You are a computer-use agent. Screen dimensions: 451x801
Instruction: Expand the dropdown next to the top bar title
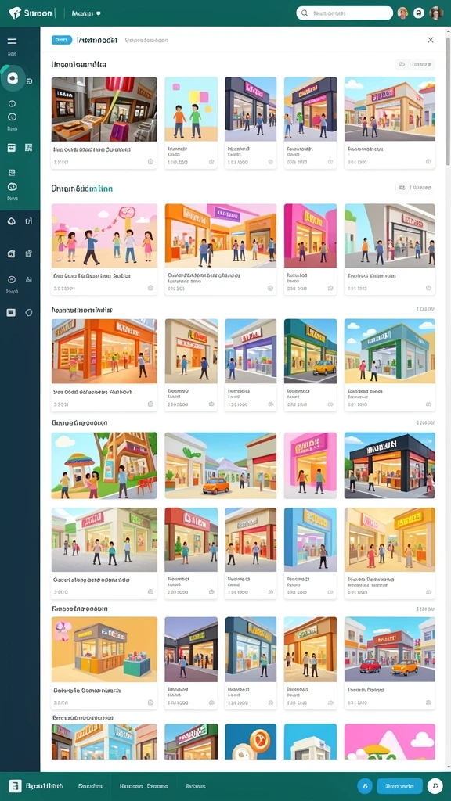click(x=99, y=13)
